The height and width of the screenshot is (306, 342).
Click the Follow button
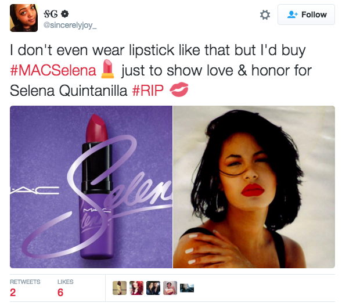(x=306, y=15)
